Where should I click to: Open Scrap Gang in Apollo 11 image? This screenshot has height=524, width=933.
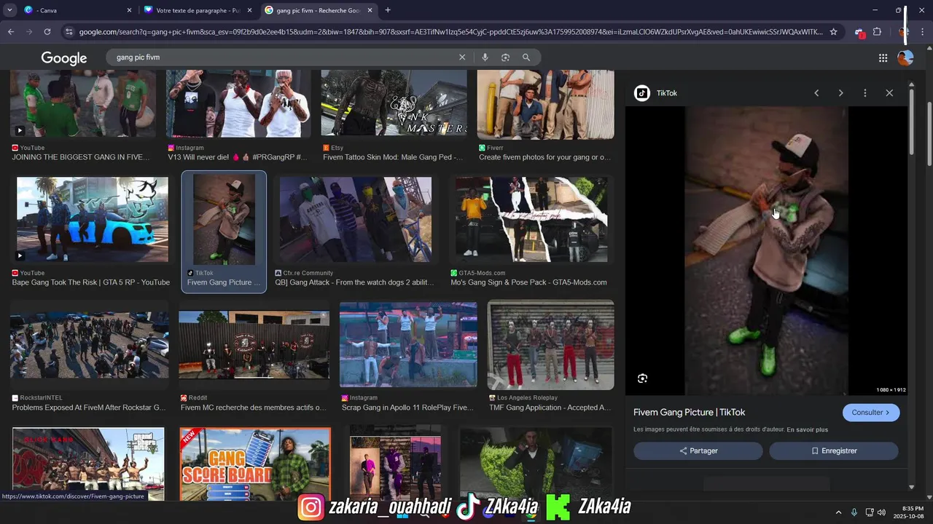[x=408, y=345]
